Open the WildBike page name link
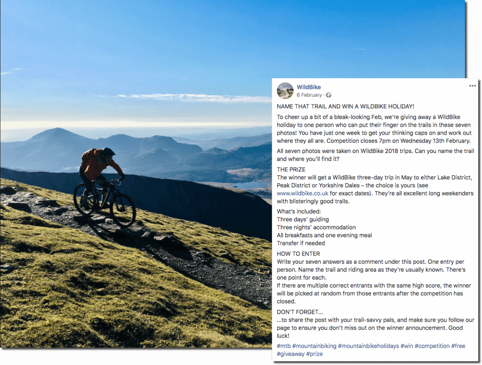The image size is (482, 365). click(309, 87)
